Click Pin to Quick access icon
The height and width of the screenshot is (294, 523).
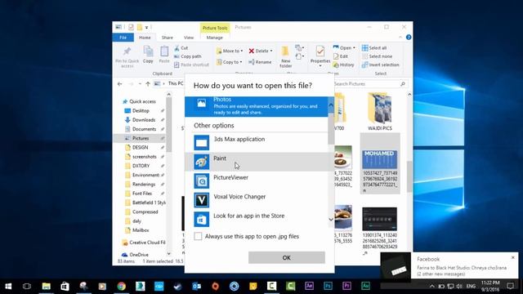(x=127, y=57)
